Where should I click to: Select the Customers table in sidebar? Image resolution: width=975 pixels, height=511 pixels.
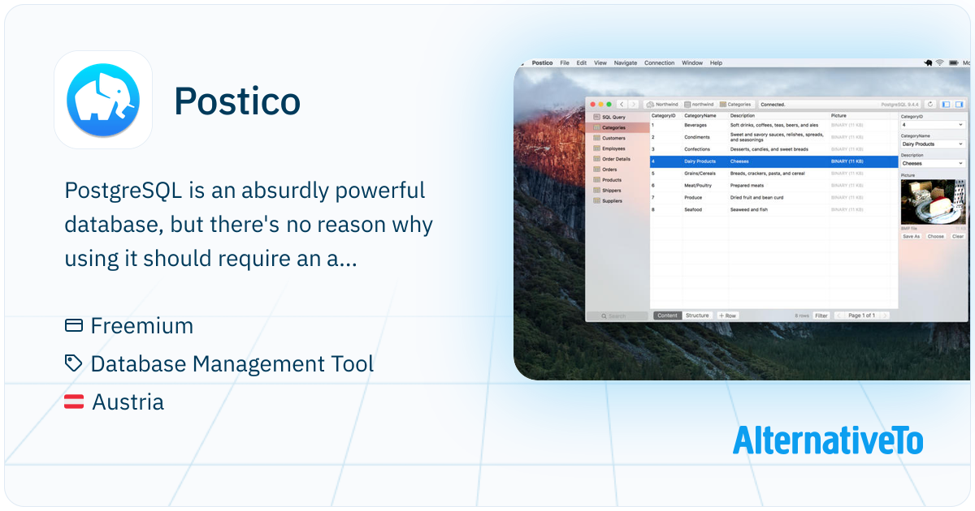coord(617,138)
